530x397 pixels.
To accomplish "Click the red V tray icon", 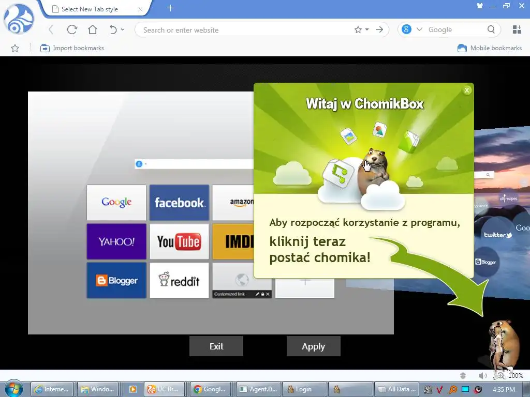I will 439,390.
